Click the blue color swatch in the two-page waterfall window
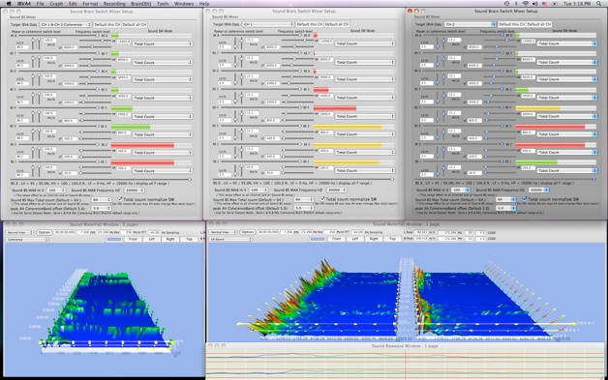Screen dimensions: 608x380 [x=114, y=240]
